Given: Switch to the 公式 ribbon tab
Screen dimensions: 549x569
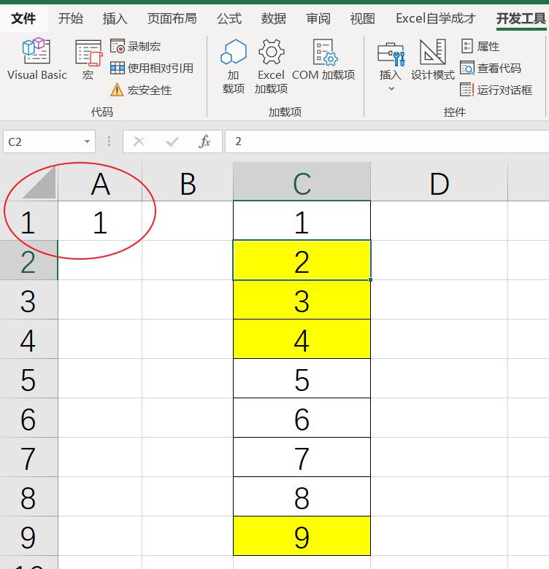Looking at the screenshot, I should pyautogui.click(x=229, y=18).
